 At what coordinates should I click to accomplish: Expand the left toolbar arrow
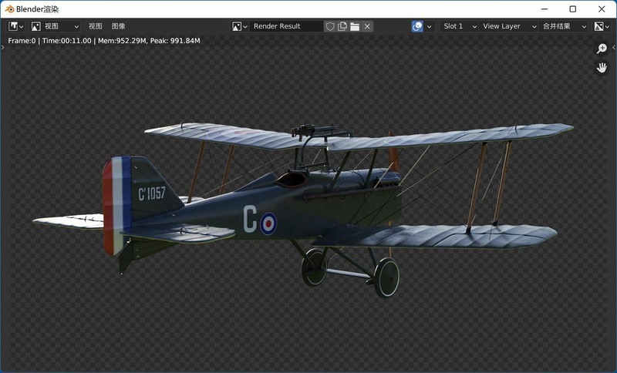coord(3,47)
